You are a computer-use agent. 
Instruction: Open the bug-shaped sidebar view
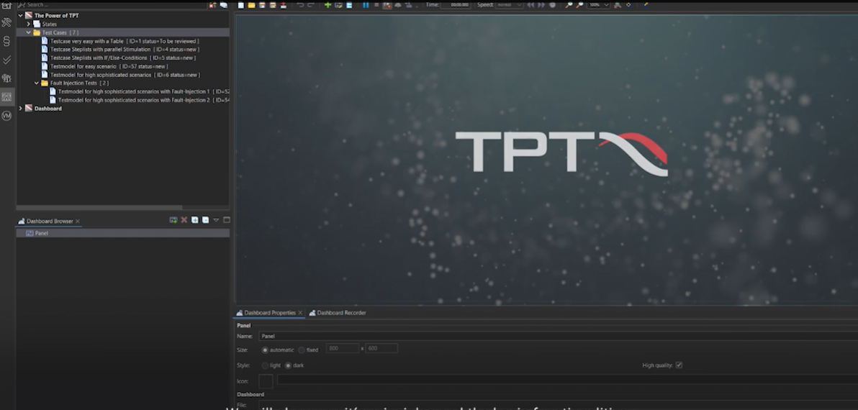coord(6,78)
